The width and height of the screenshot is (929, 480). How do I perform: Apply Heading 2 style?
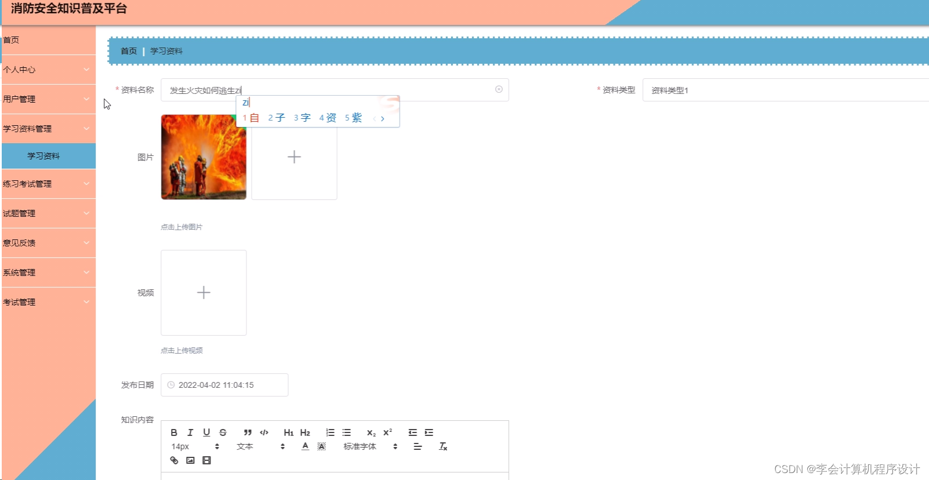[x=305, y=432]
